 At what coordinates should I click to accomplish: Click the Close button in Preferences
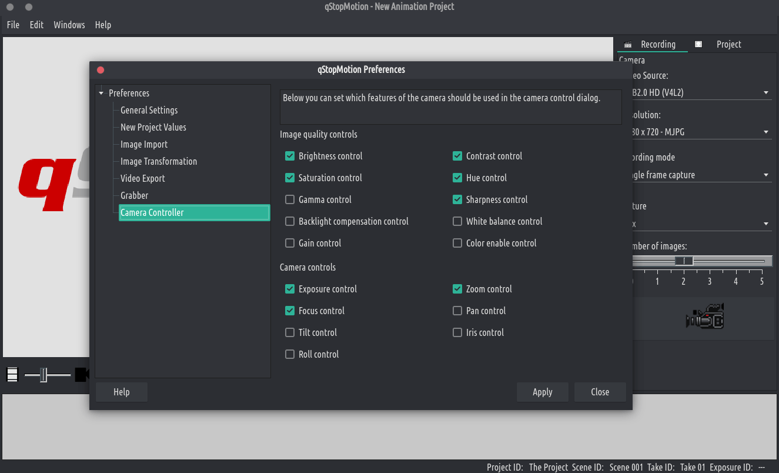point(600,392)
